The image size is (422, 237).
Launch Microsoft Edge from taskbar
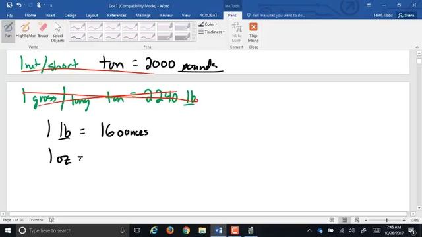click(x=154, y=230)
